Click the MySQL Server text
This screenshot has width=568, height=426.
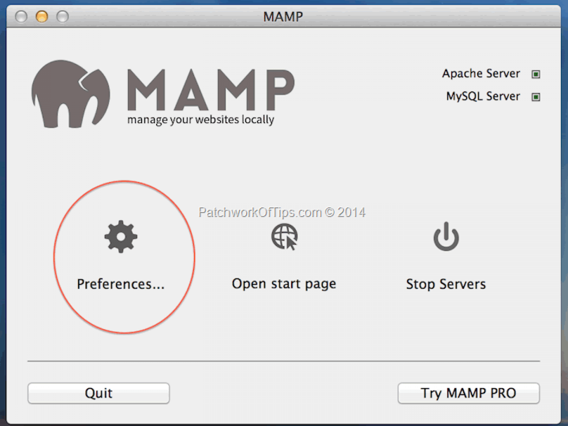point(483,97)
